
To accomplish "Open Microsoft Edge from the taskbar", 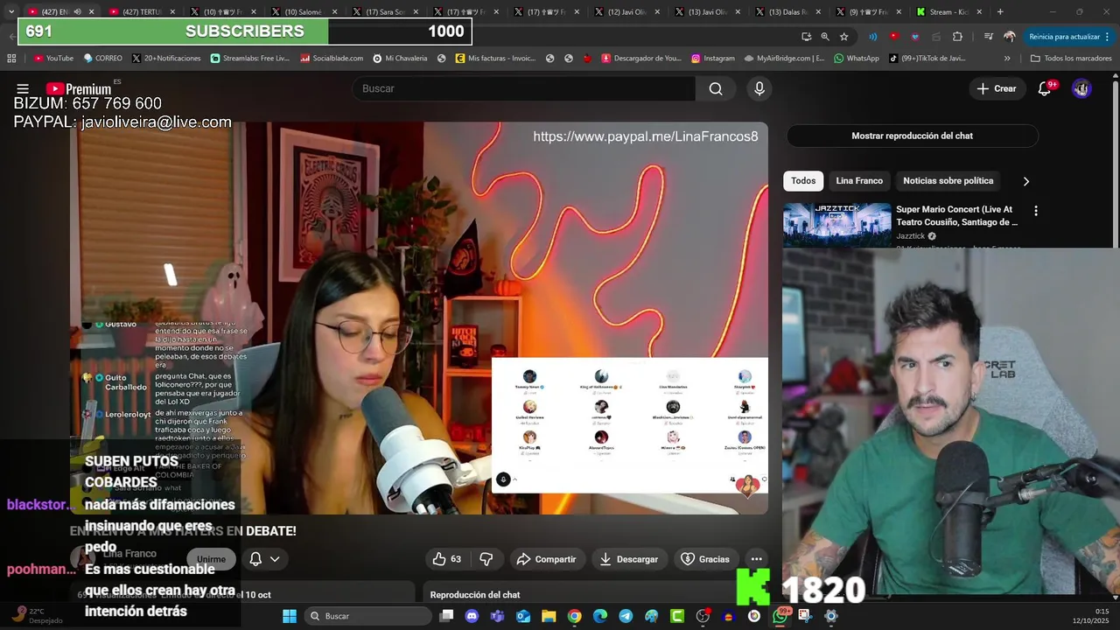I will [x=600, y=616].
